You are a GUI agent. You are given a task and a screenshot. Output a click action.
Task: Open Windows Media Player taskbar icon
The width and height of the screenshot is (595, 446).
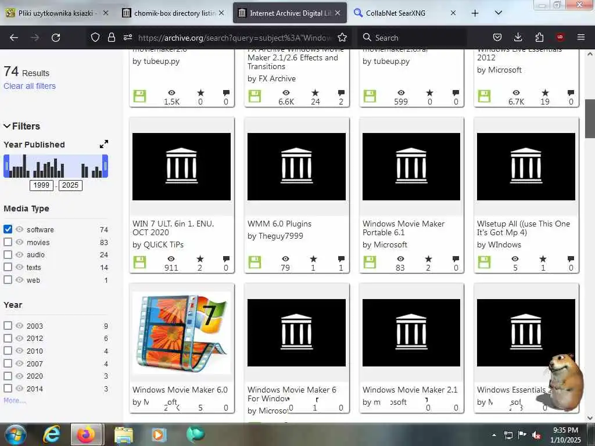159,434
